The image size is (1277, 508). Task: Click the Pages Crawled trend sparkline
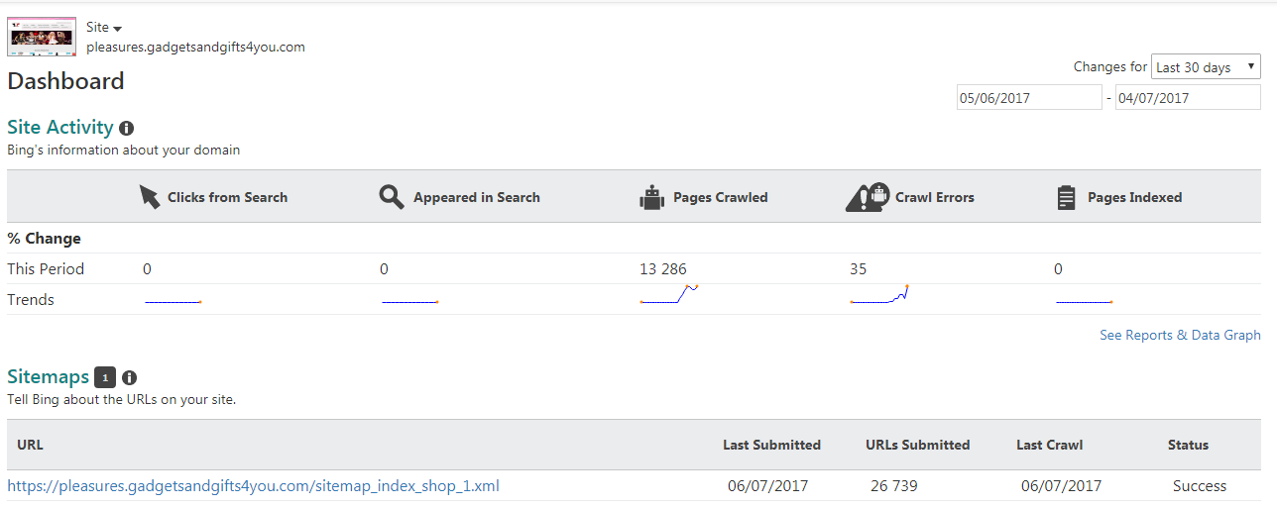[669, 294]
